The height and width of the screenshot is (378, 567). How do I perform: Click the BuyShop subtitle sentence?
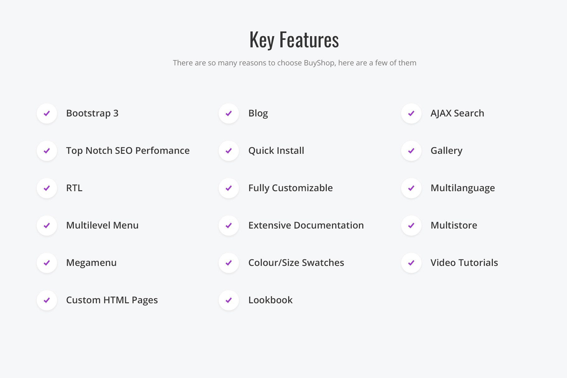tap(294, 63)
